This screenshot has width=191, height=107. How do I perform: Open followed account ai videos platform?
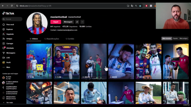click(x=10, y=83)
